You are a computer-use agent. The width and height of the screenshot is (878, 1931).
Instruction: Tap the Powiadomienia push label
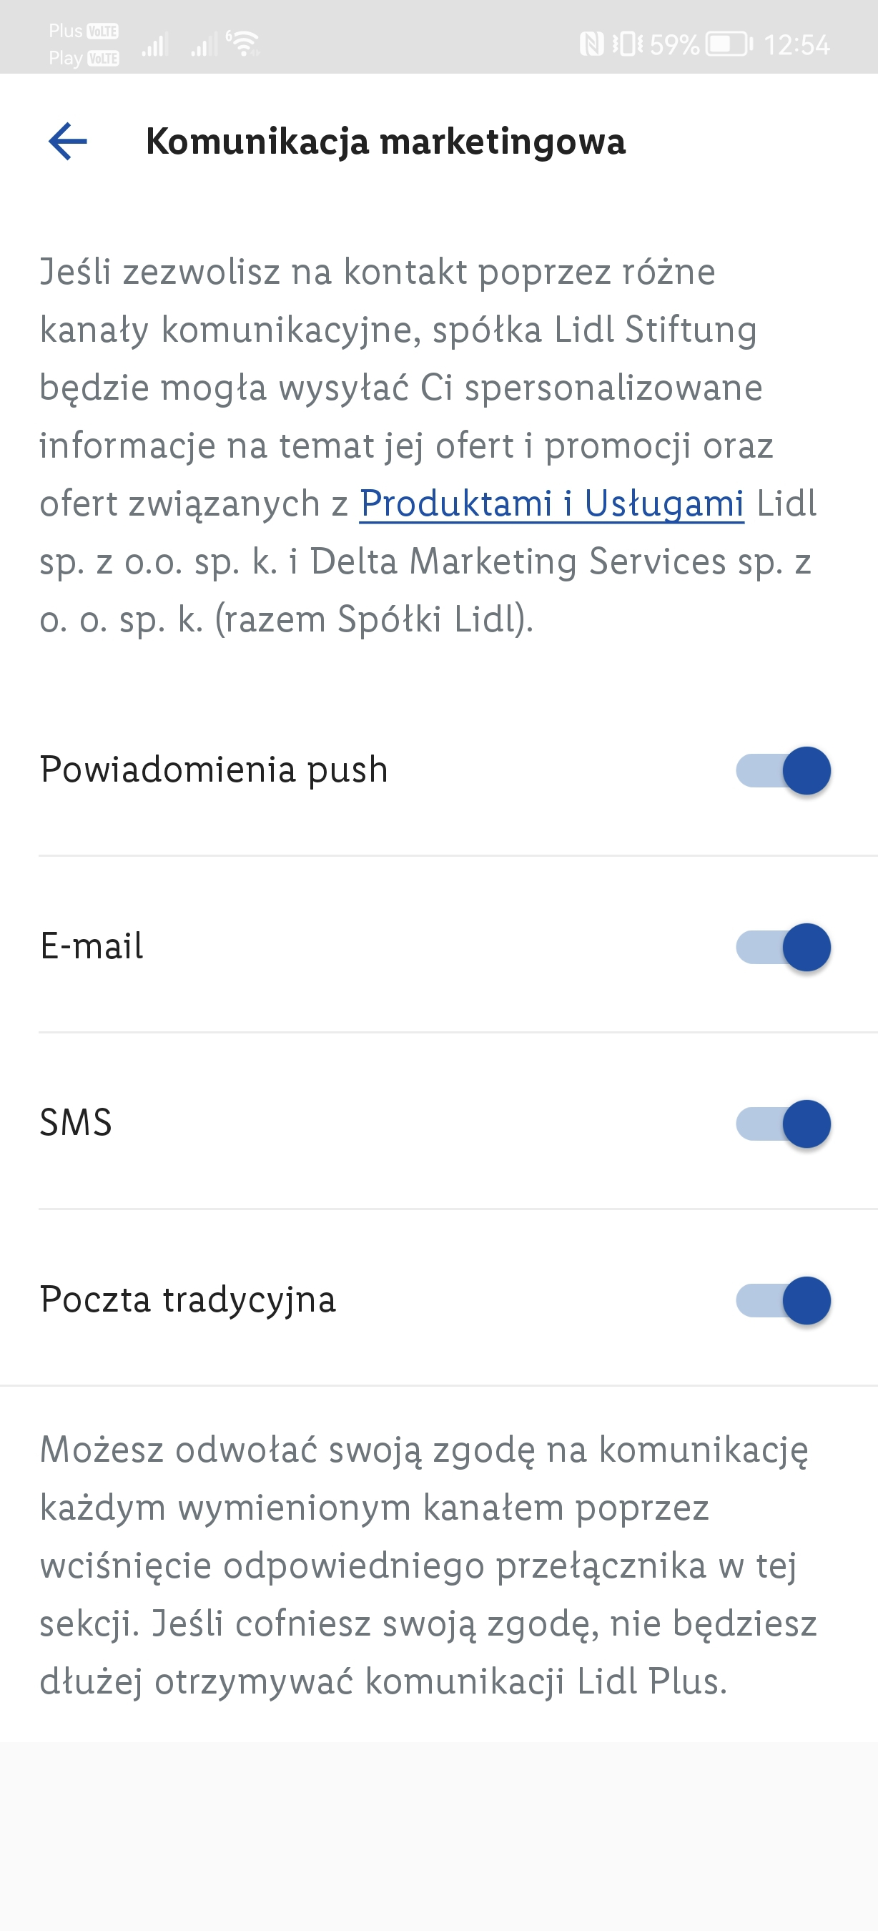pyautogui.click(x=214, y=770)
